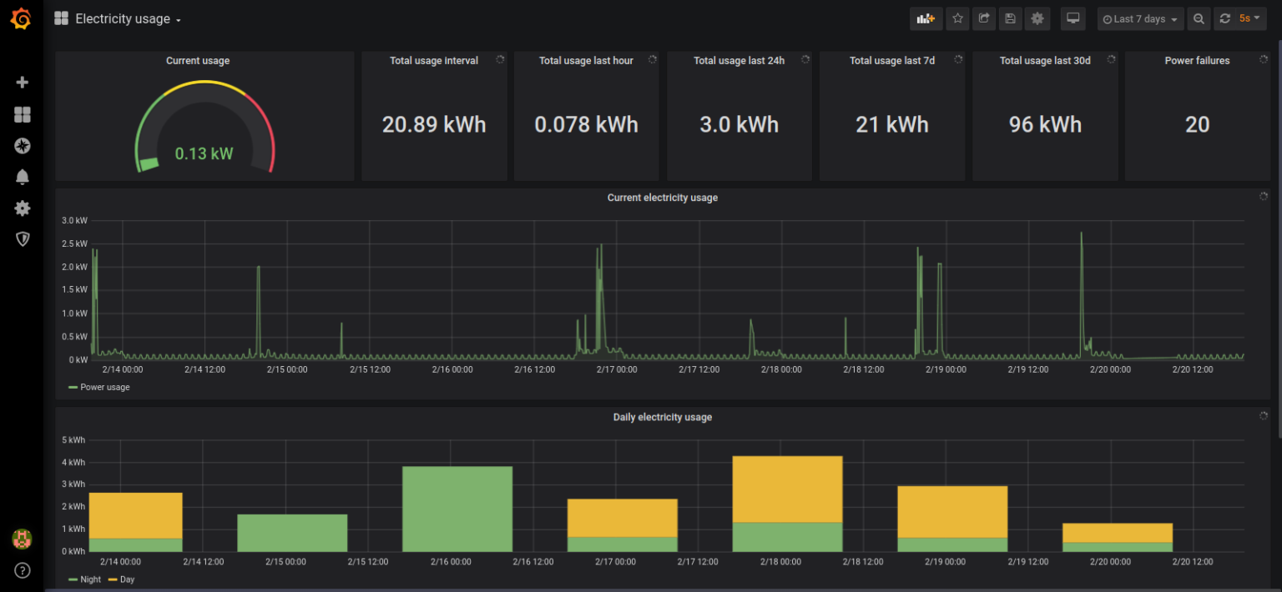
Task: Toggle the cycle view mode monitor icon
Action: coord(1073,18)
